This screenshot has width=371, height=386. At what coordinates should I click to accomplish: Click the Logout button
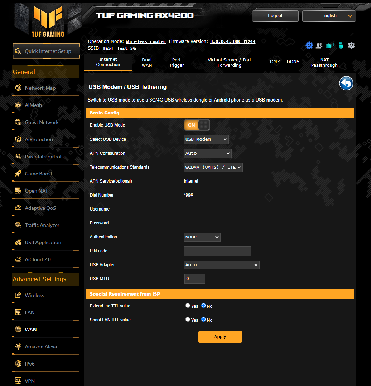pyautogui.click(x=275, y=16)
